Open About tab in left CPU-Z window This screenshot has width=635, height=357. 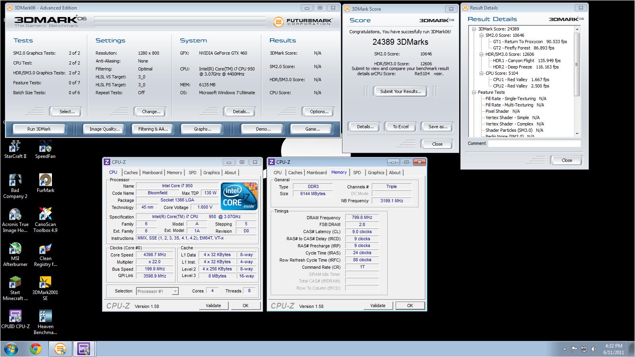point(230,173)
